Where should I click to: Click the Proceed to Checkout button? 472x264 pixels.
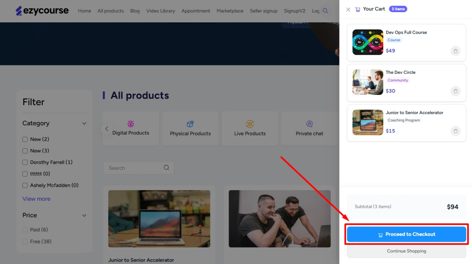(x=407, y=234)
